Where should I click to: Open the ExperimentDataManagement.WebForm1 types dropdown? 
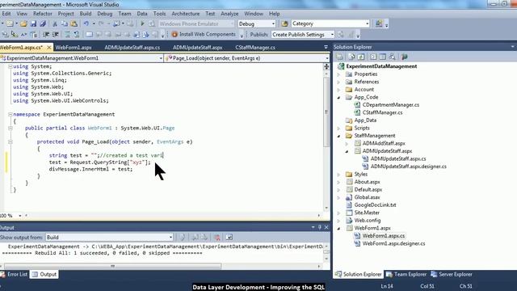click(x=161, y=58)
